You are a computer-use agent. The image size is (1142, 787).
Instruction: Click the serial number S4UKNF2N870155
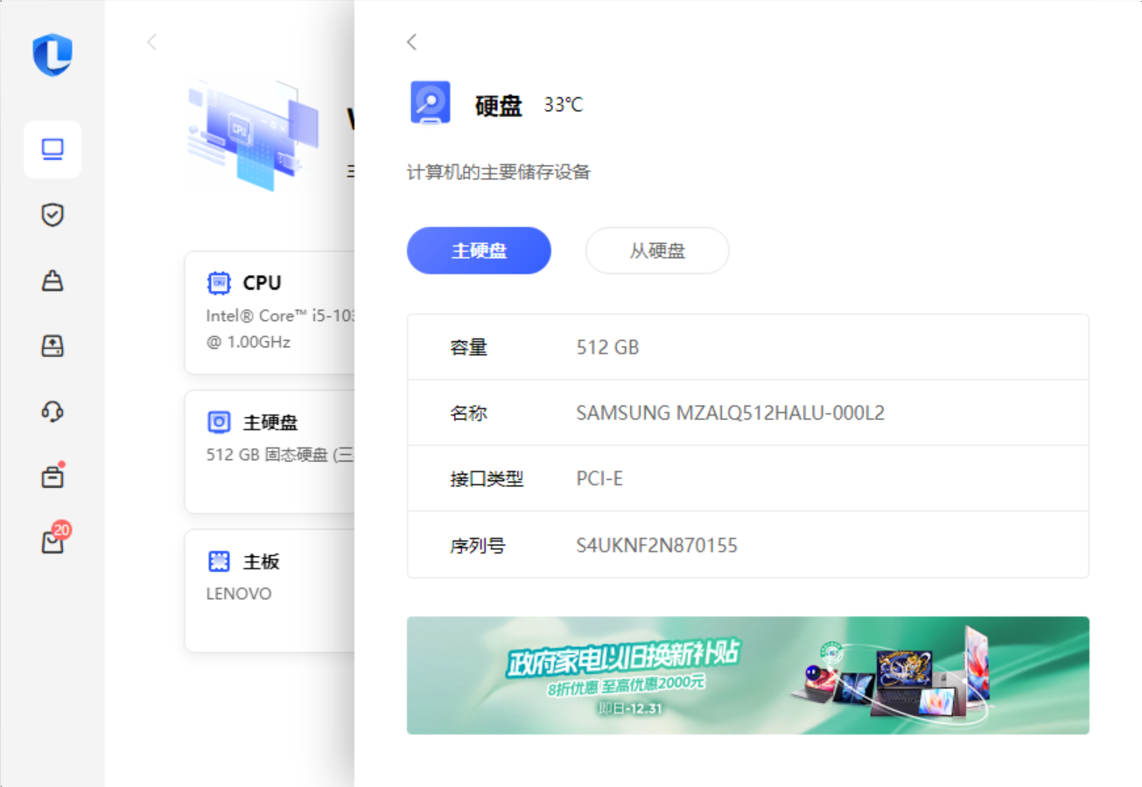[656, 546]
